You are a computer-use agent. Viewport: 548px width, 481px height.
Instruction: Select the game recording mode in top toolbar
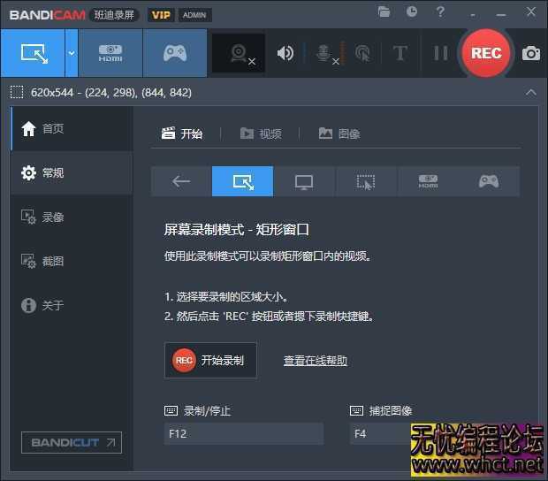coord(174,53)
